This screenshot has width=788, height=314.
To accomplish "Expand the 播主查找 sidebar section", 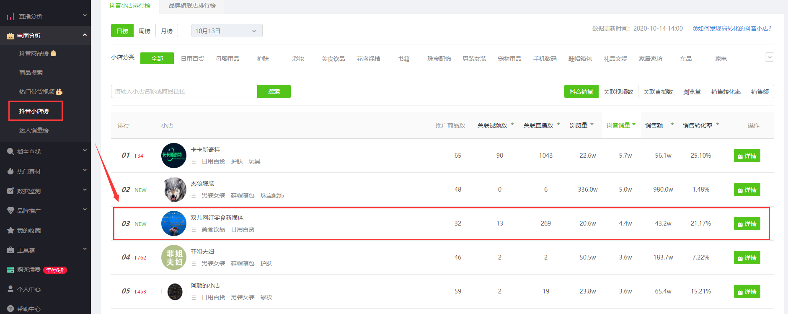I will [85, 151].
